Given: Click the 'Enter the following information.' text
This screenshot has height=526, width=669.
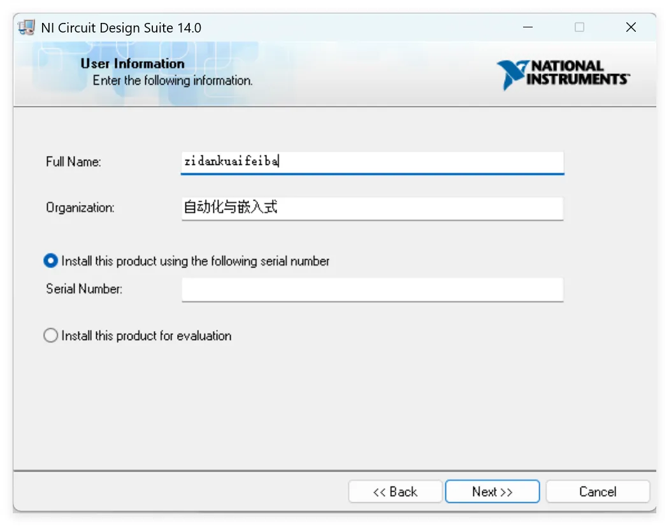Looking at the screenshot, I should click(x=173, y=80).
